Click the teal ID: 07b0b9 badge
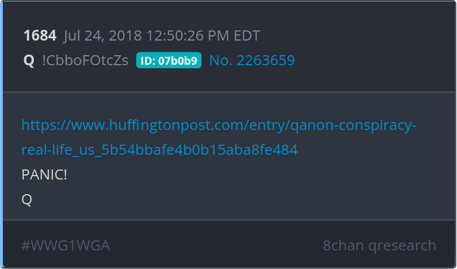 pos(168,60)
